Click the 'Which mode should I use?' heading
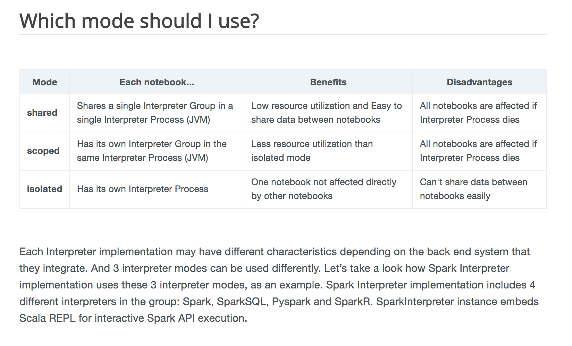The height and width of the screenshot is (346, 572). [x=139, y=21]
